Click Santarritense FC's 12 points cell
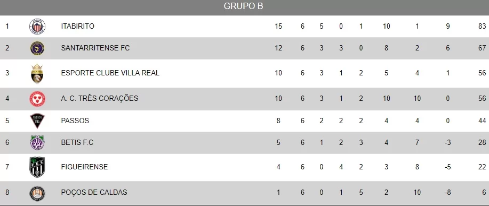 pos(278,48)
